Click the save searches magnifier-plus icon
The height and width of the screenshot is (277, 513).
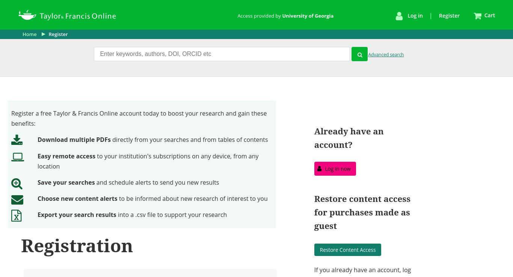click(x=17, y=184)
